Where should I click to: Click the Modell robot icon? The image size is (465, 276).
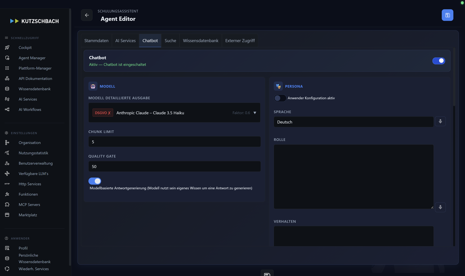point(93,86)
